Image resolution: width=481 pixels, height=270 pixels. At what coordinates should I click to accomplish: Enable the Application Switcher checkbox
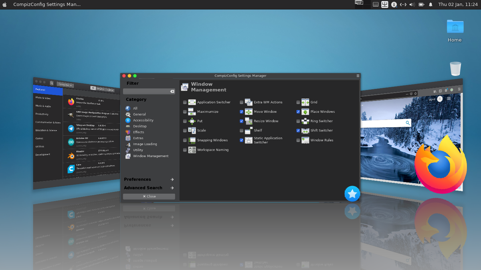(185, 102)
